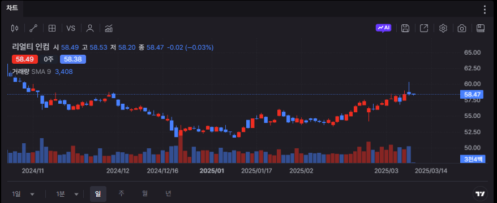
Task: Click the purple AI analysis button
Action: [384, 28]
